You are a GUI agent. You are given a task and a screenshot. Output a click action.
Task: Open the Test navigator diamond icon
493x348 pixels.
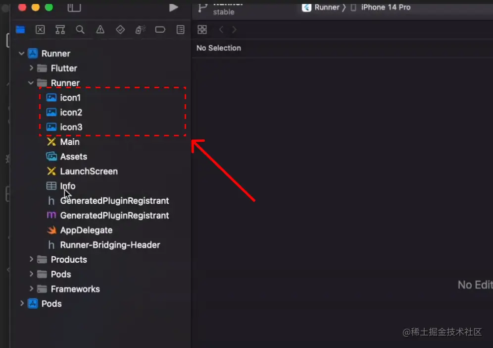120,30
